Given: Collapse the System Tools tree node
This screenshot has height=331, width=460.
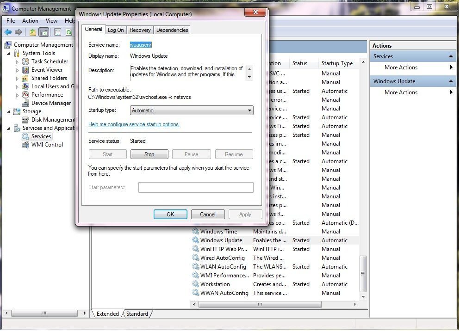Looking at the screenshot, I should pyautogui.click(x=8, y=53).
